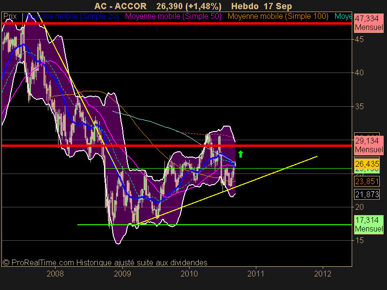Click the 2008 year label on time axis

pos(55,274)
